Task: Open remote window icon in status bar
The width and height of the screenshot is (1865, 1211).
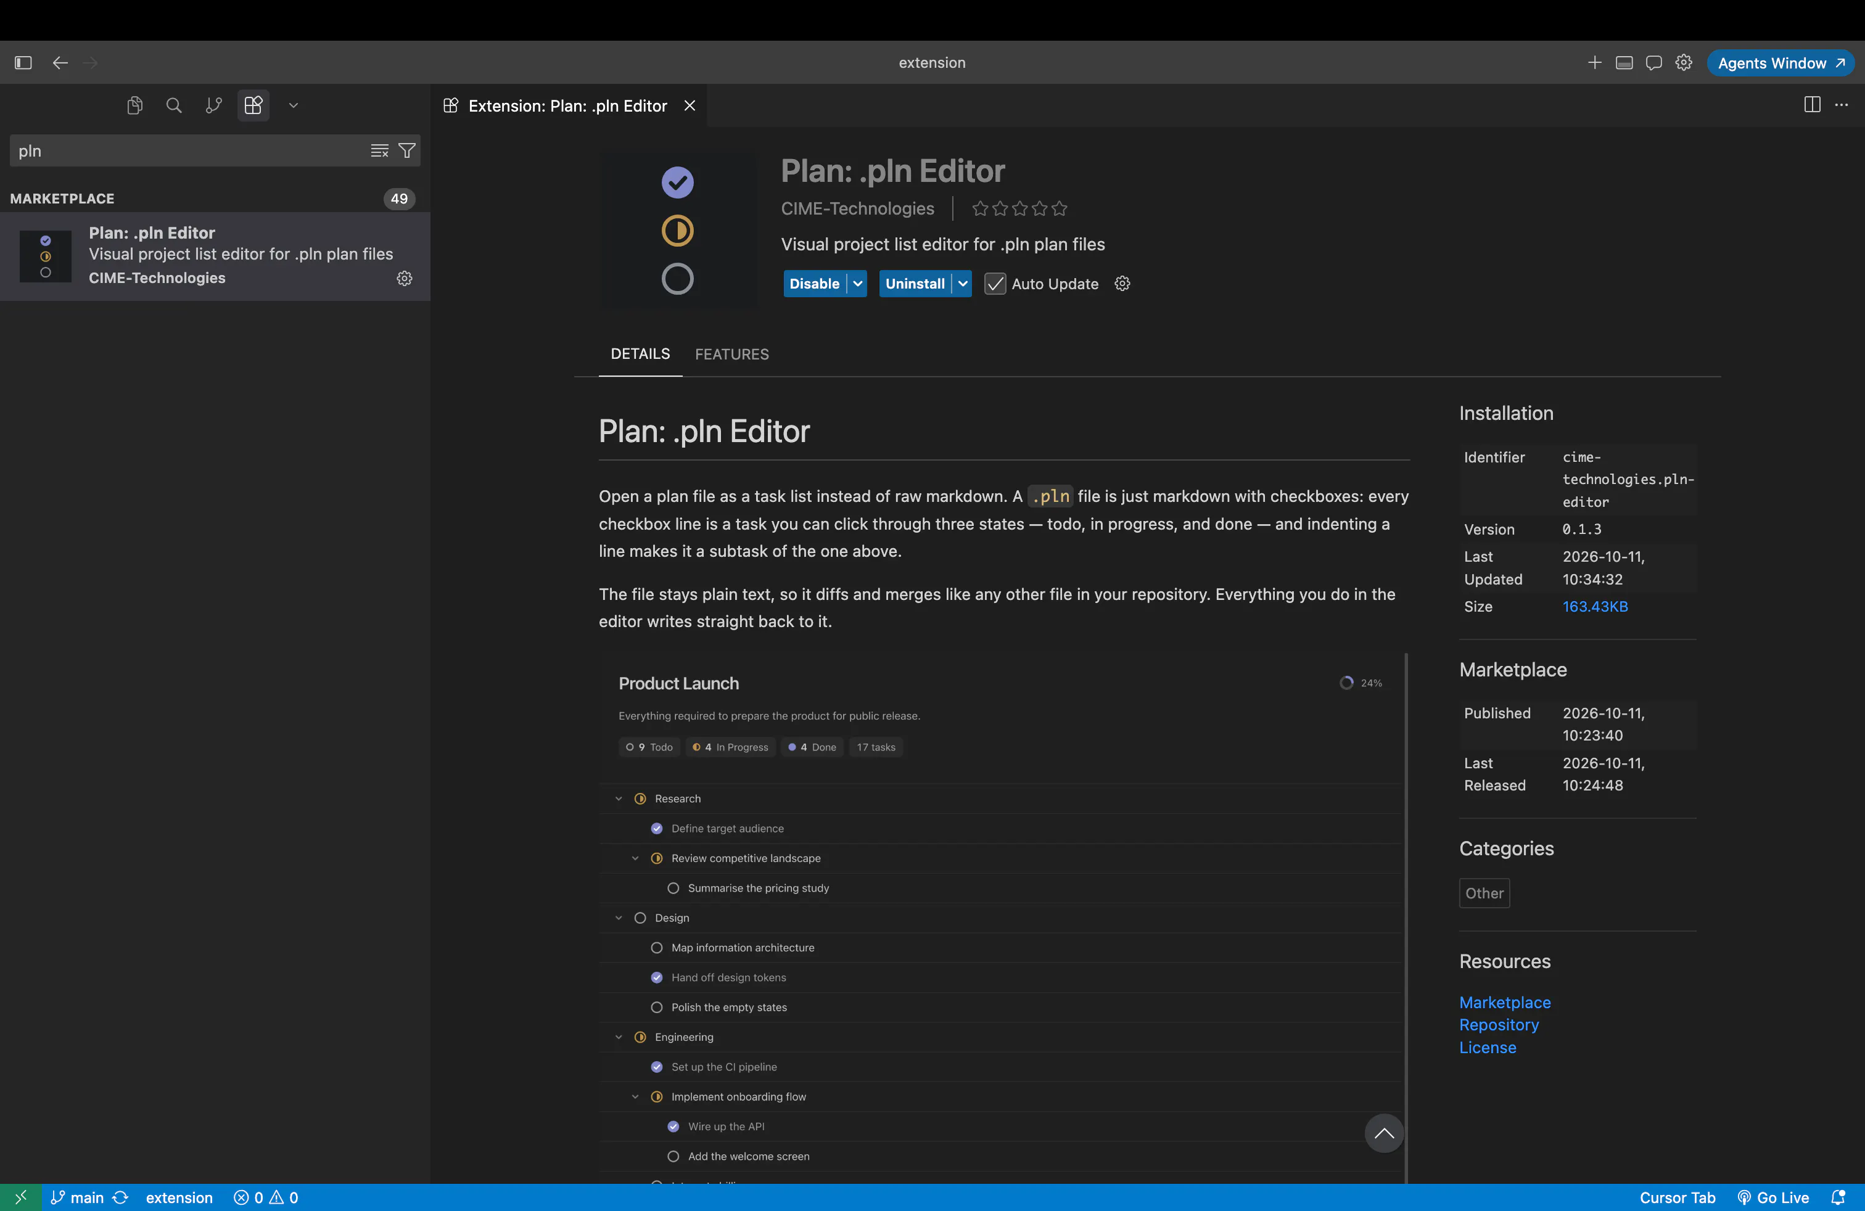Action: tap(20, 1197)
